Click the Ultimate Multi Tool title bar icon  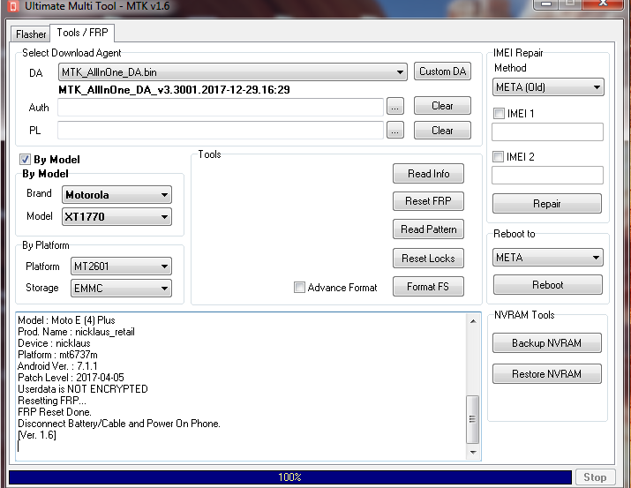coord(11,6)
